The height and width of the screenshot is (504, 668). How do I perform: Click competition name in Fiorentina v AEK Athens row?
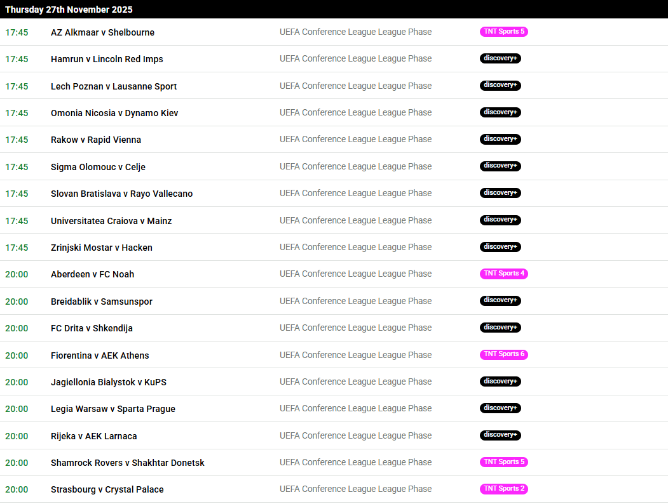356,355
